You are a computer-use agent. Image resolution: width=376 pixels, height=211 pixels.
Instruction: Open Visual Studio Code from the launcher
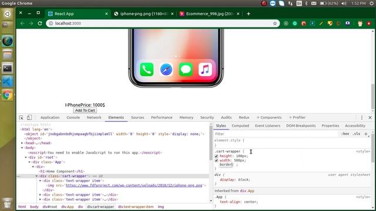(8, 81)
